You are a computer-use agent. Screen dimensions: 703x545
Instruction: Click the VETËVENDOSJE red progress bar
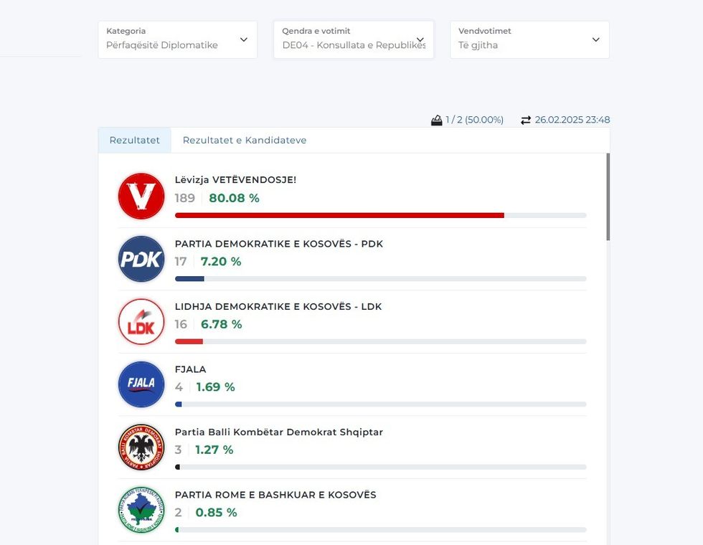[x=339, y=215]
